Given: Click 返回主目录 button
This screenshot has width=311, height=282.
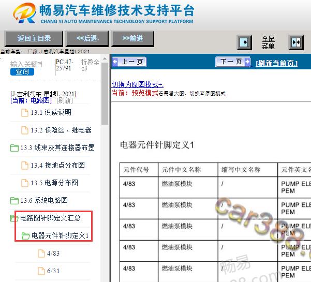Looking at the screenshot, I should point(34,38).
